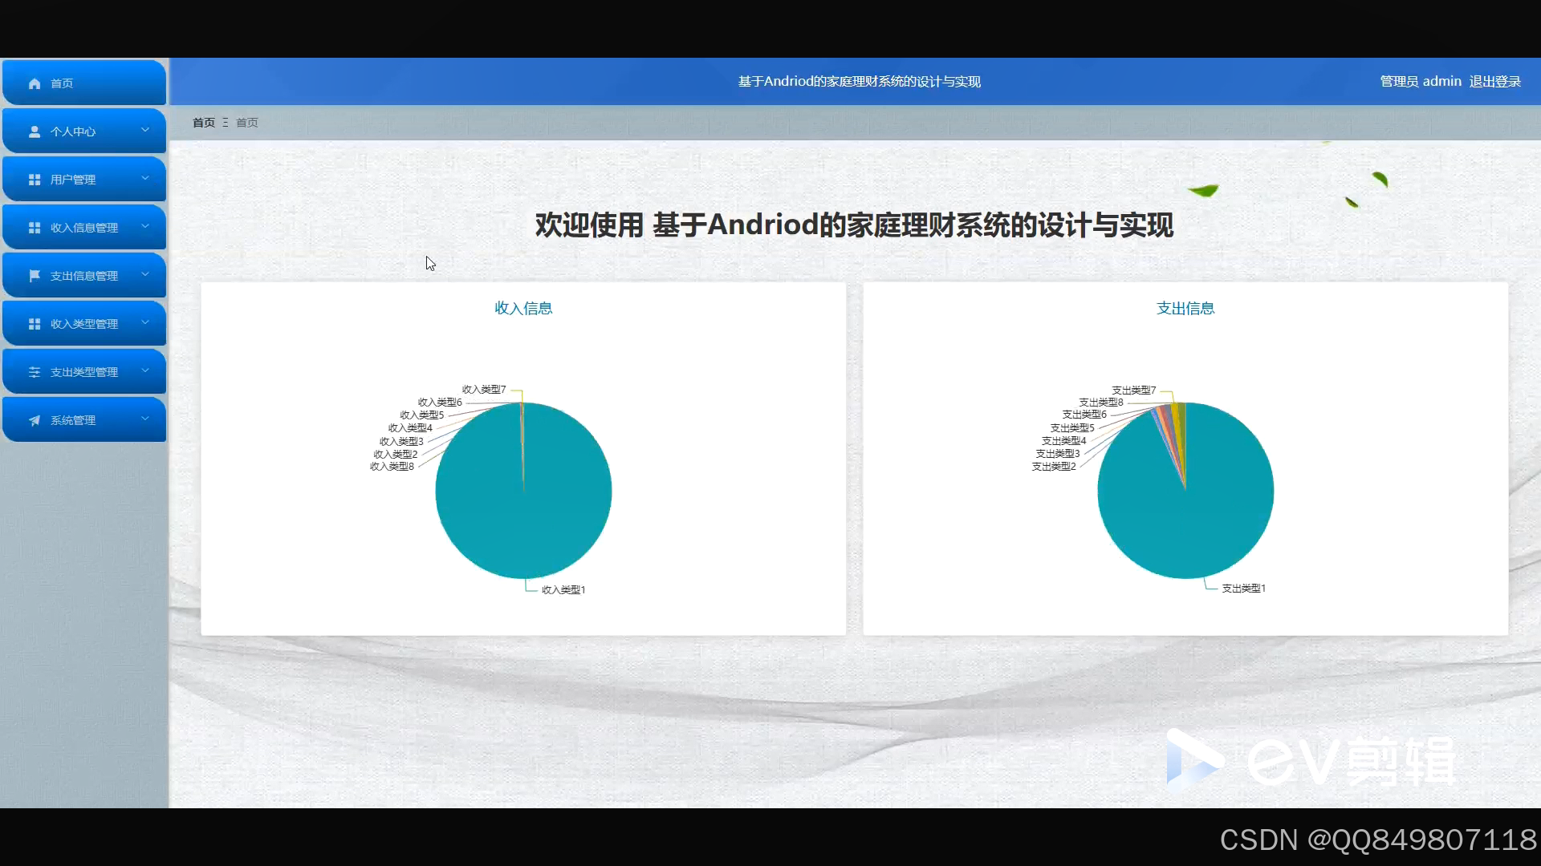Viewport: 1541px width, 866px height.
Task: Expand the 支出类型管理 chevron arrow
Action: click(x=145, y=370)
